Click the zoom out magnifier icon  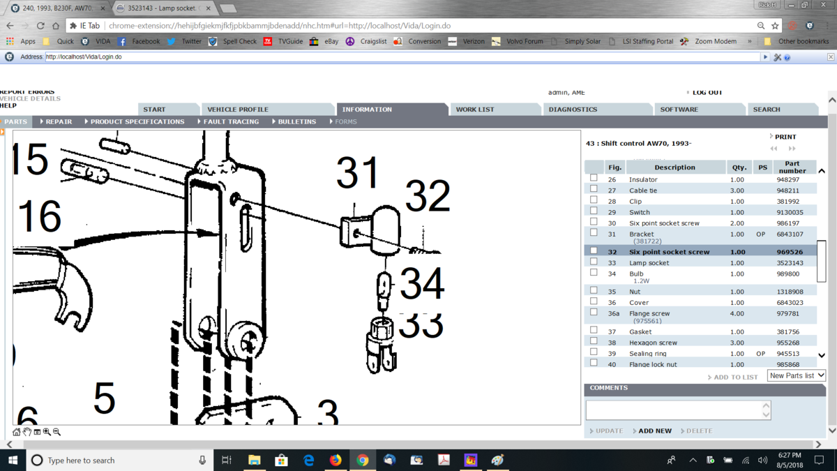click(x=56, y=432)
